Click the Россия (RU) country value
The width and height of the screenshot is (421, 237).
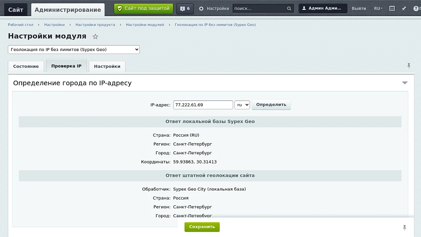click(186, 135)
